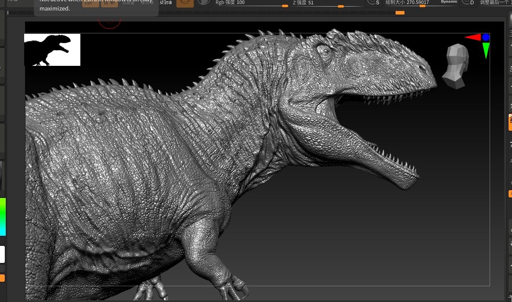512x302 pixels.
Task: Click the 旋转轴 button
Action: click(x=166, y=3)
